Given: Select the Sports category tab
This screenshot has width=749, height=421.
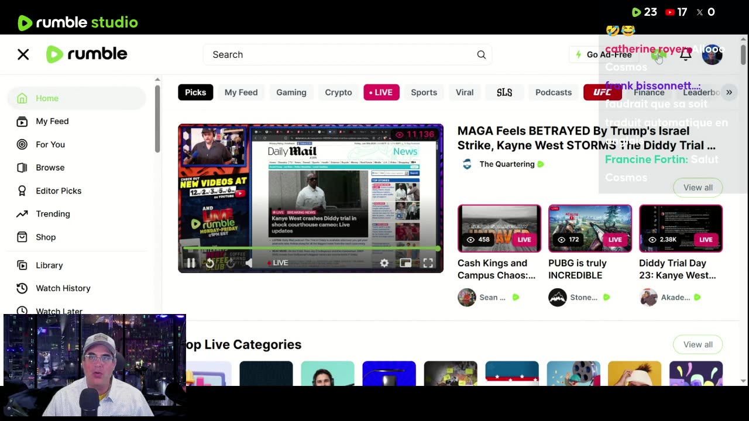Looking at the screenshot, I should tap(424, 92).
